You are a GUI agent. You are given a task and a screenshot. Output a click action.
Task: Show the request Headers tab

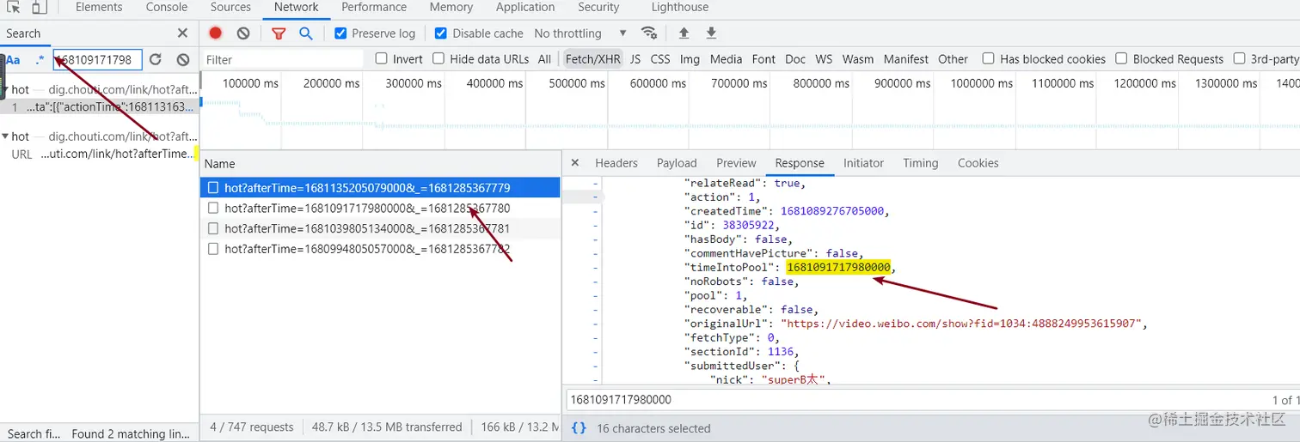[x=616, y=163]
